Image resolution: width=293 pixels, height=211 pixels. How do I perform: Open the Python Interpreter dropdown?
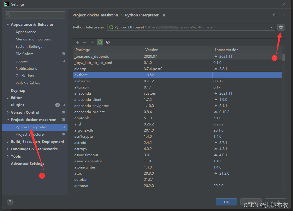pos(271,27)
